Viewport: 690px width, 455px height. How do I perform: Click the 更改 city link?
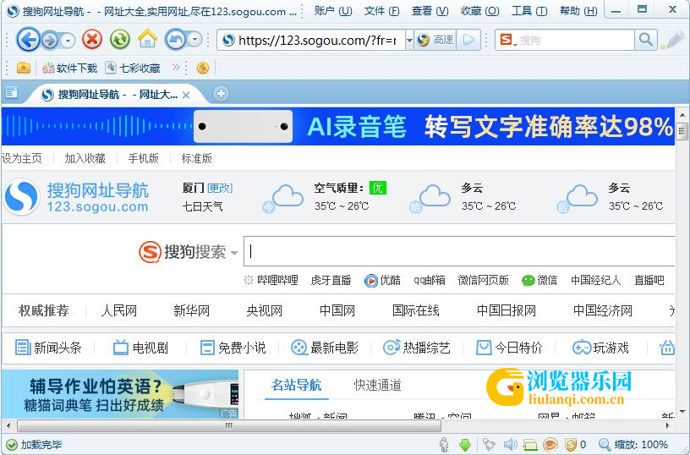(220, 188)
